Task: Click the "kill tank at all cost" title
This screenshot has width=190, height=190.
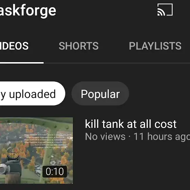Action: click(131, 124)
